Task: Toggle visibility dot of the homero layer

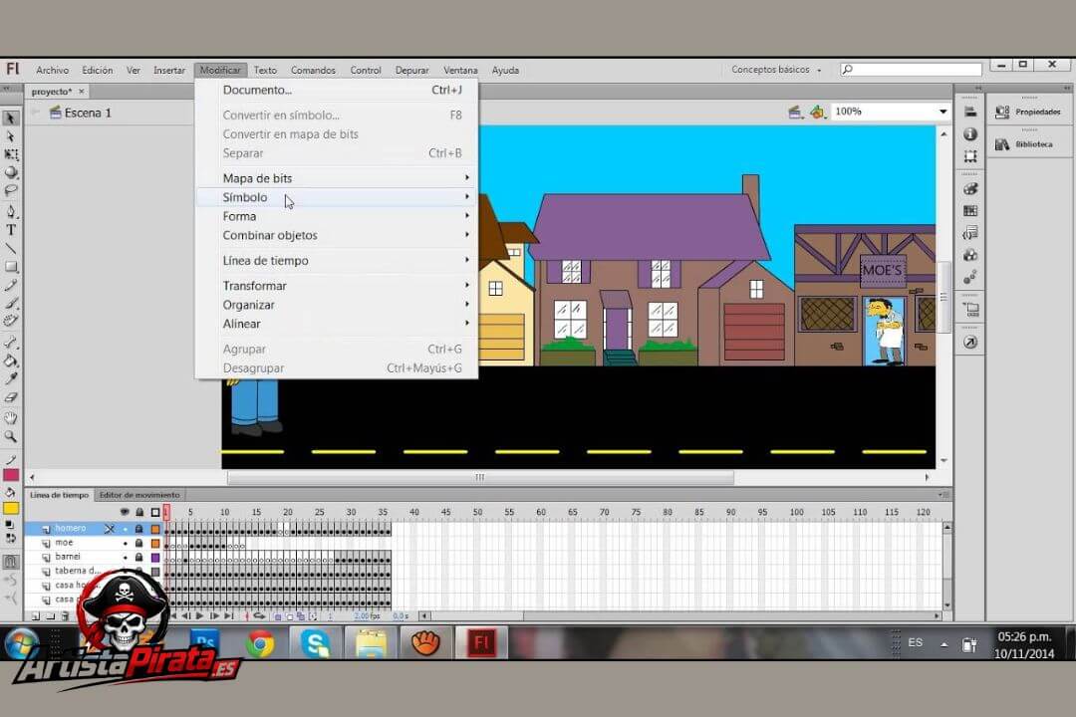Action: (x=125, y=529)
